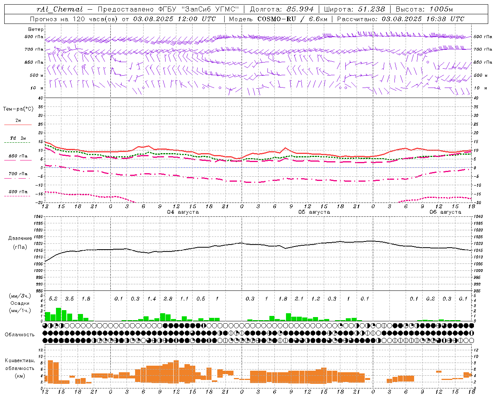
Task: Select the "ЗапСиб УГМС" provider text
Action: pyautogui.click(x=210, y=9)
